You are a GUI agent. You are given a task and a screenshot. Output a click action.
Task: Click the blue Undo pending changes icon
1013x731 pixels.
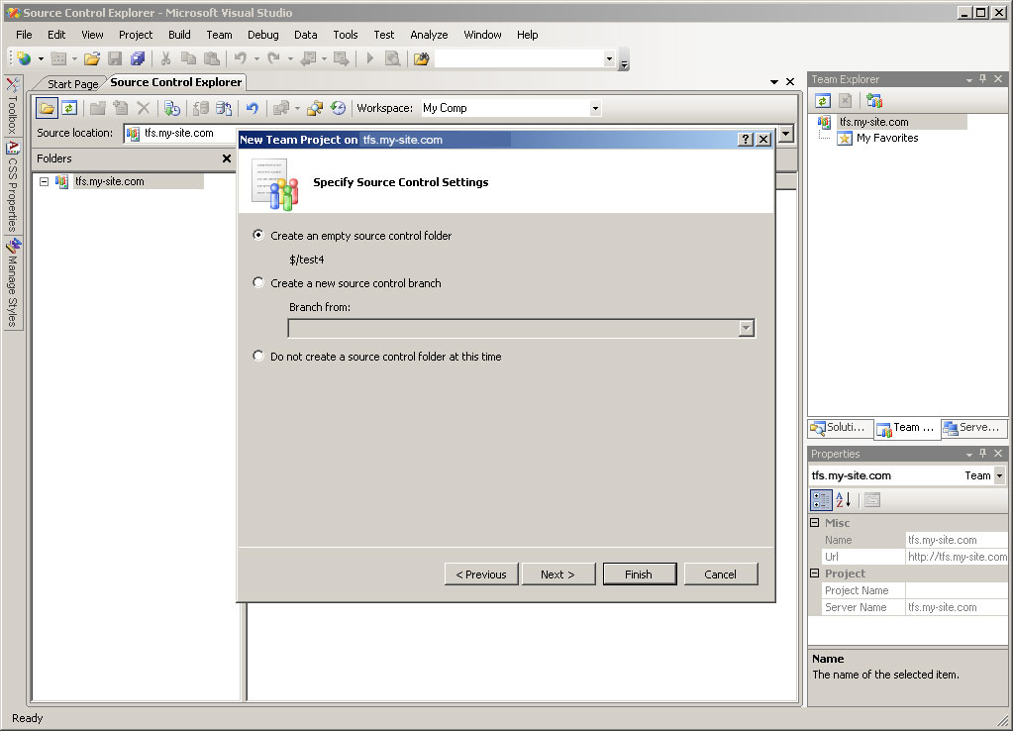253,108
